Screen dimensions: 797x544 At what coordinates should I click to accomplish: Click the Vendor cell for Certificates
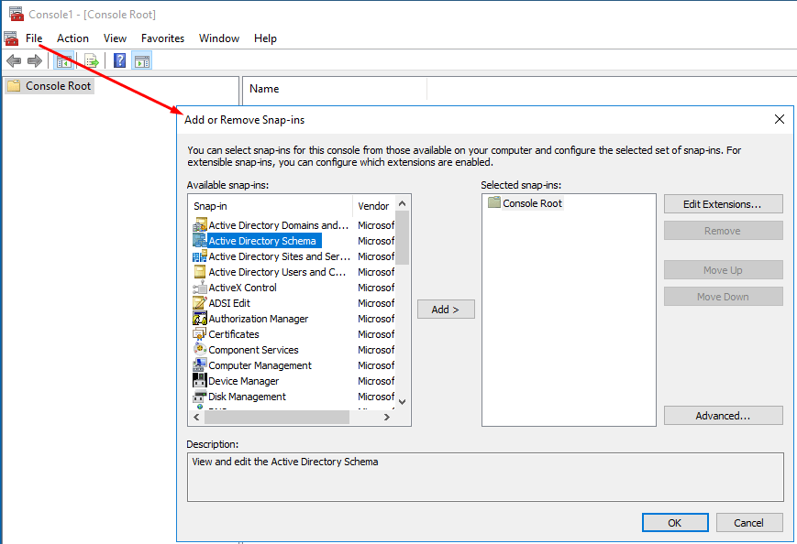[x=376, y=334]
